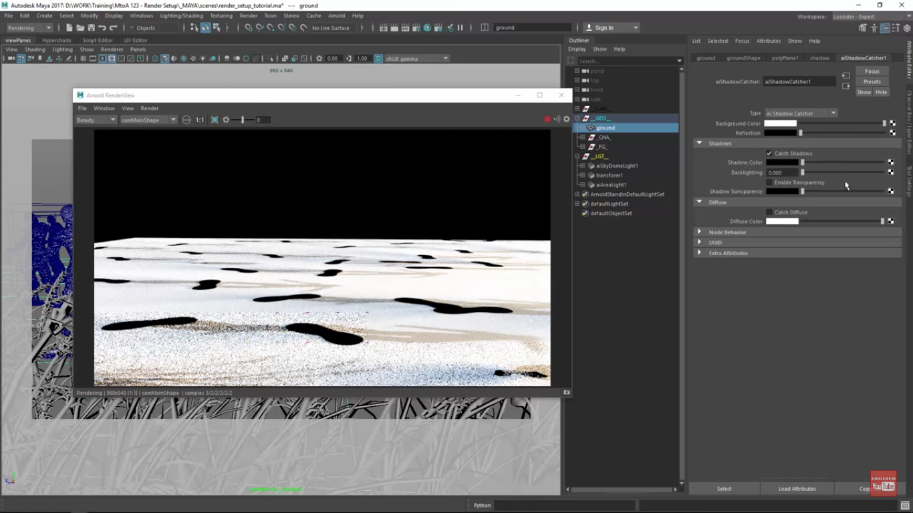
Task: Undo the last action in the toolbar
Action: [x=102, y=27]
